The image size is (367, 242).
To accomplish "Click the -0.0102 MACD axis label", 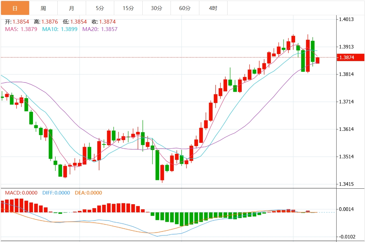I will pyautogui.click(x=347, y=237).
